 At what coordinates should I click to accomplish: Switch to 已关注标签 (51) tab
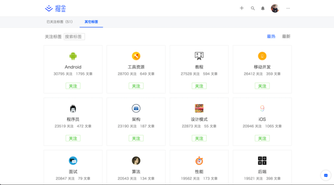pos(60,22)
